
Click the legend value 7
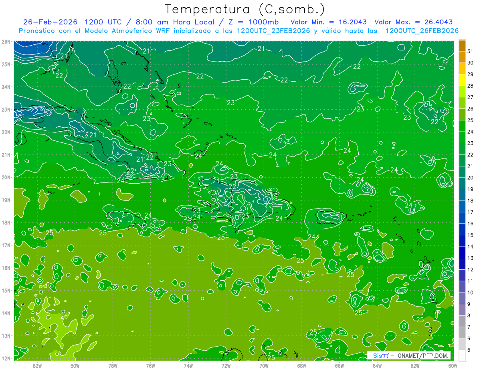469,327
